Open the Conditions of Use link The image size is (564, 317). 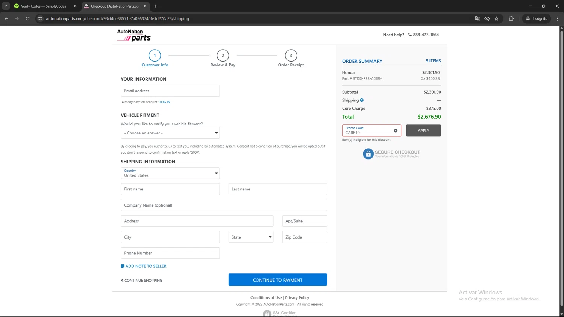point(266,298)
